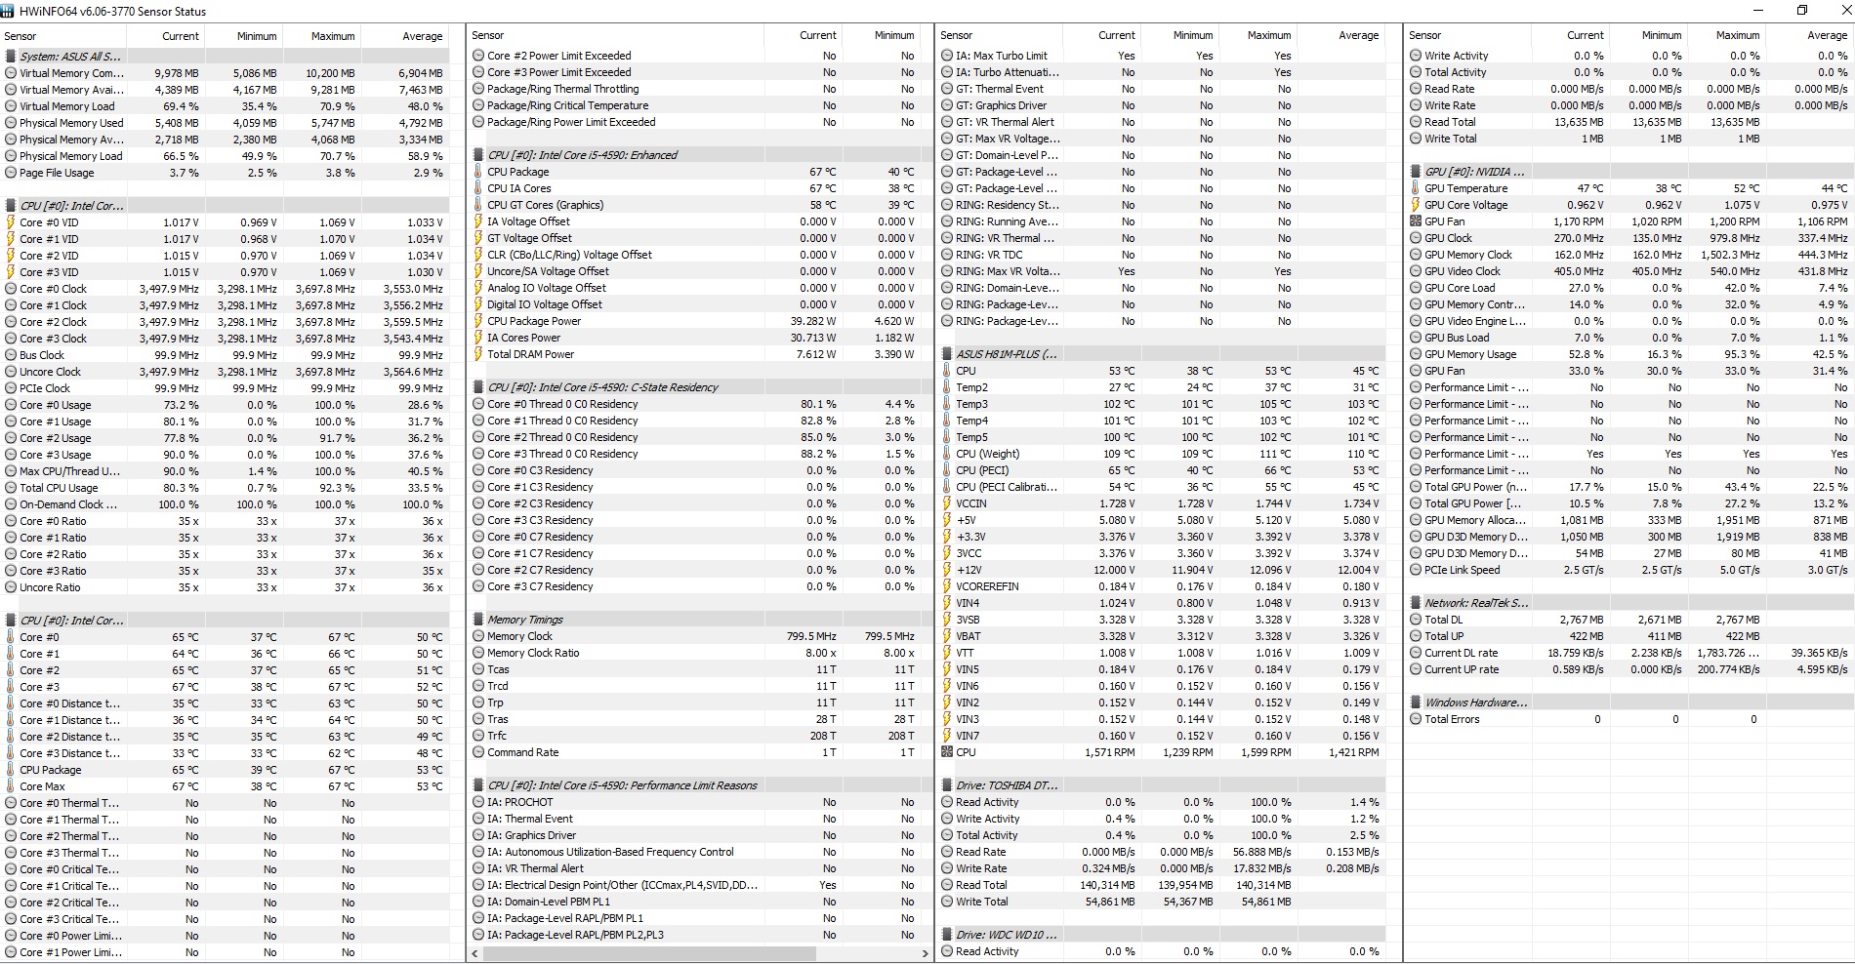Click the fan icon beside GPU Fan RPM row
1855x964 pixels.
coord(1416,221)
